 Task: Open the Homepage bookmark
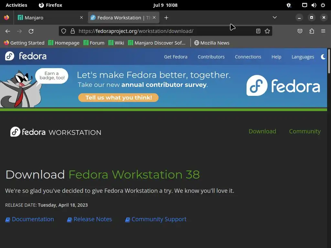[64, 43]
